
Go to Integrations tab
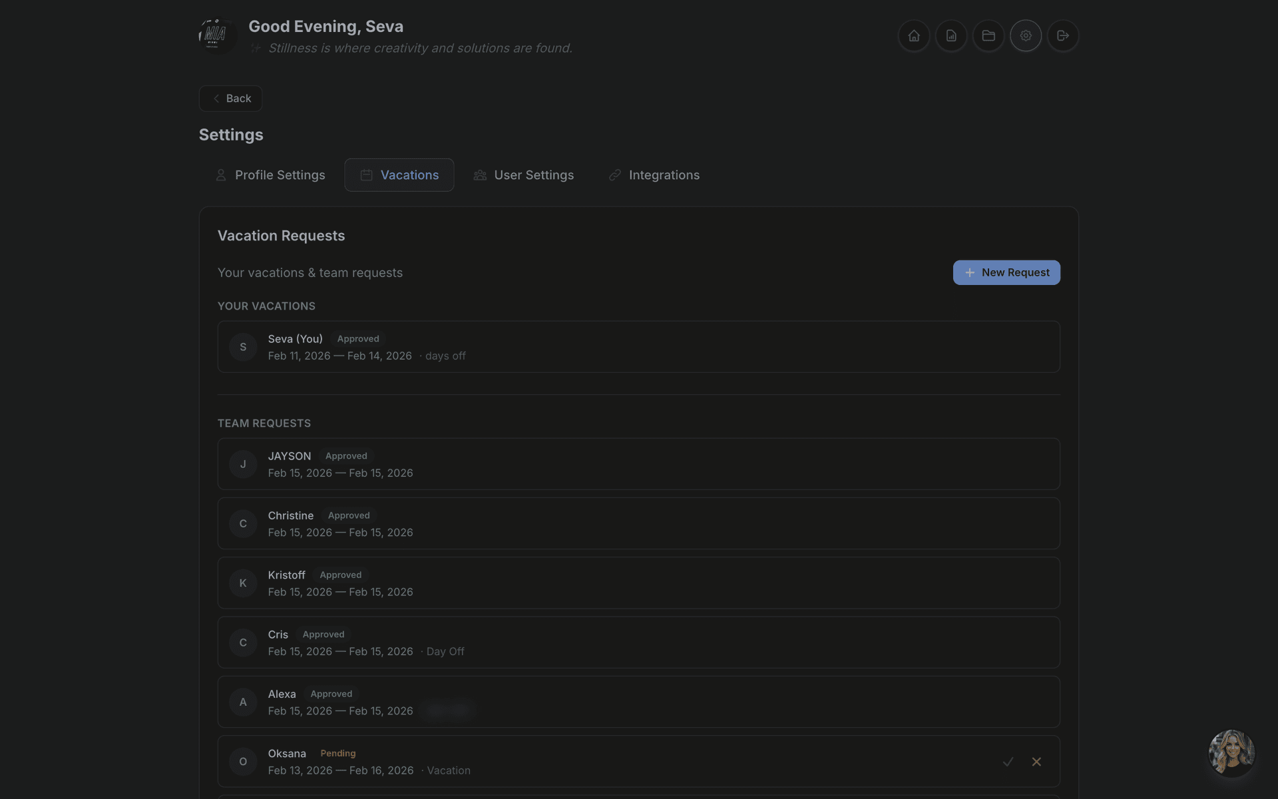coord(654,175)
